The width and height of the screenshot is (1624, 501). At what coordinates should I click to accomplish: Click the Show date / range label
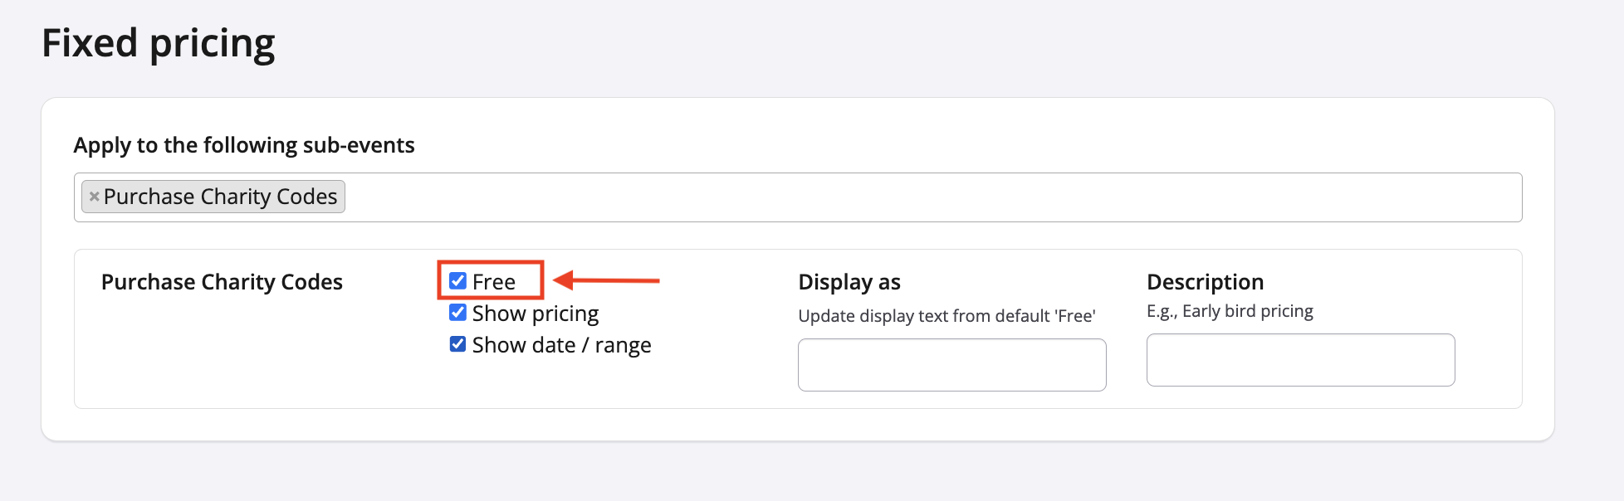click(x=561, y=345)
